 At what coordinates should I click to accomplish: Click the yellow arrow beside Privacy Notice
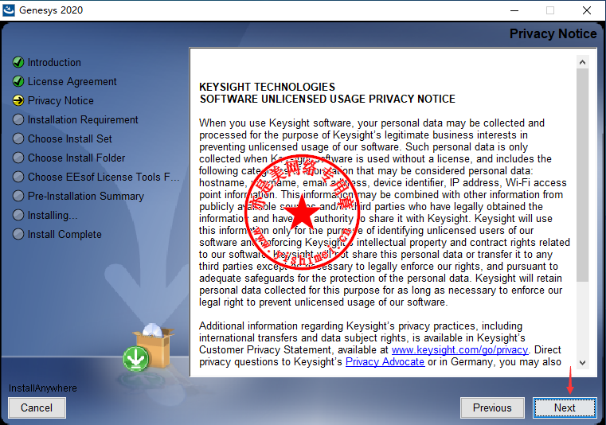tap(18, 100)
